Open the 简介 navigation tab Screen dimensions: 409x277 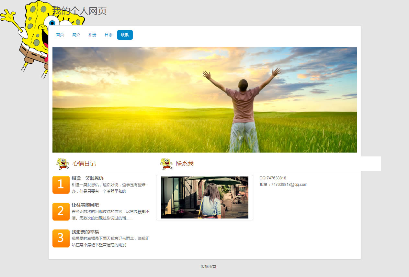click(76, 35)
